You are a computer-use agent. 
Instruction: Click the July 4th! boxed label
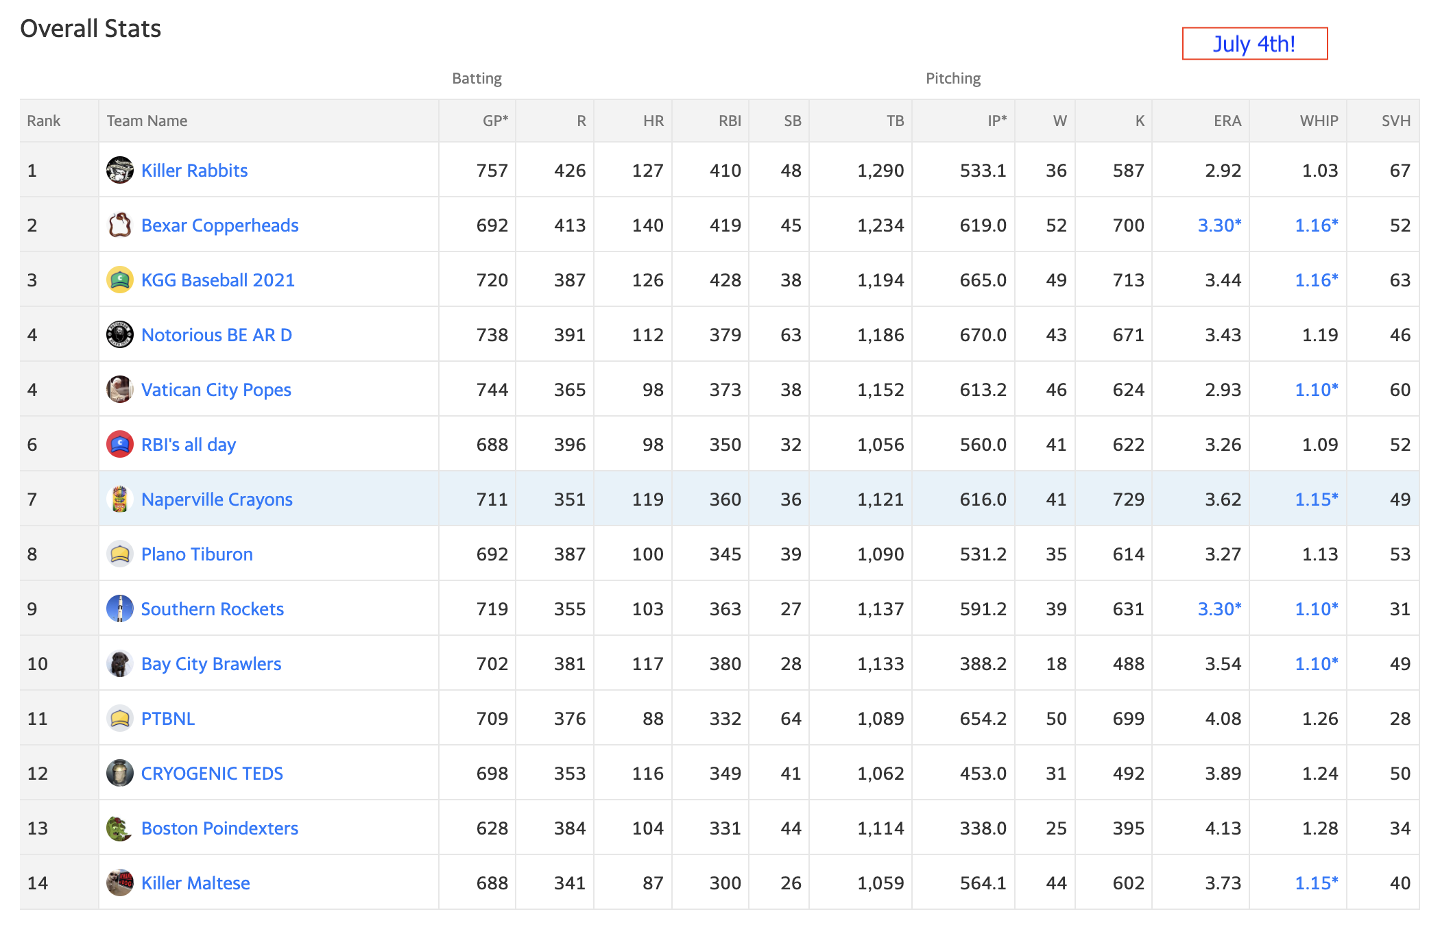(1255, 44)
